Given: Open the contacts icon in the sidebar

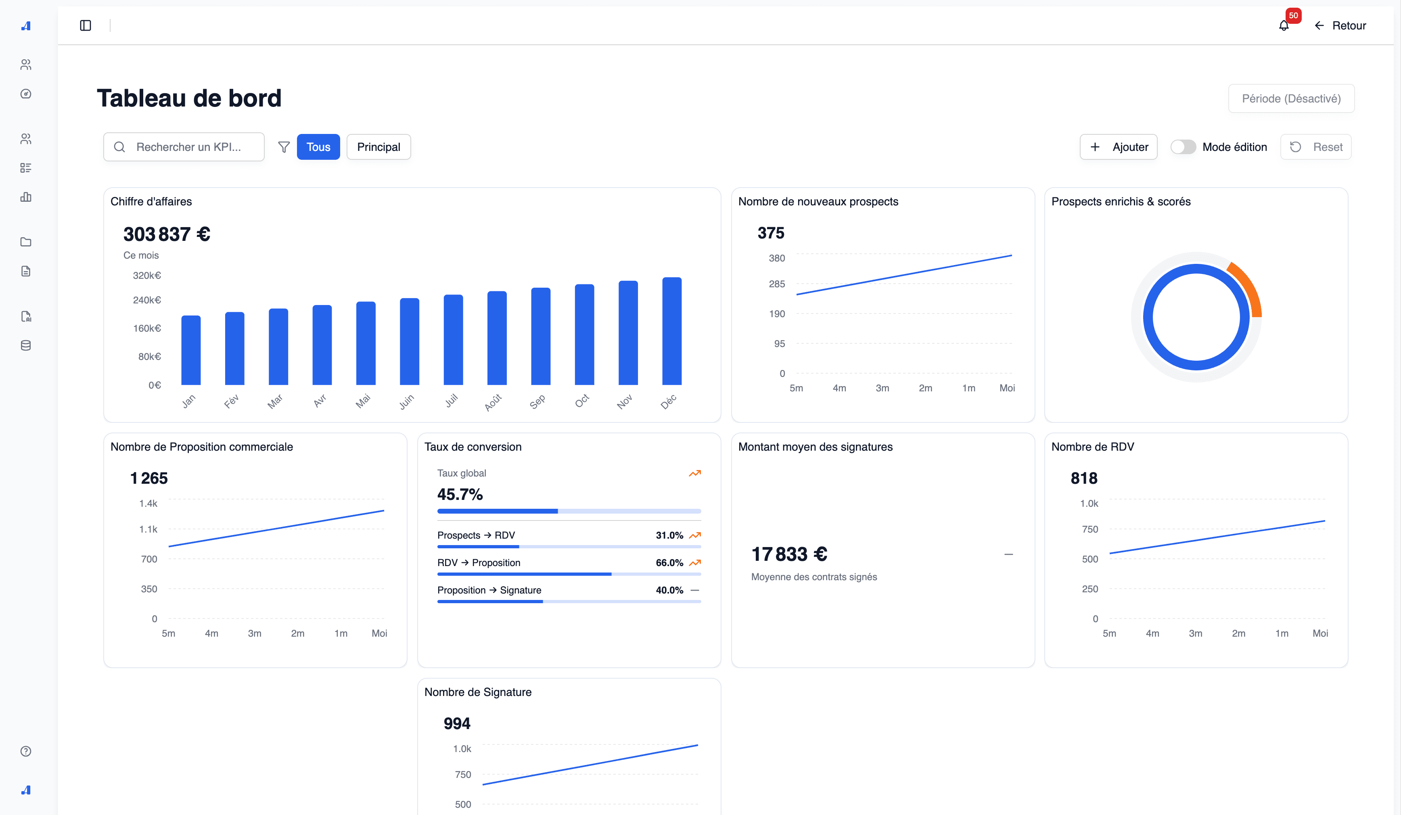Looking at the screenshot, I should (x=26, y=65).
